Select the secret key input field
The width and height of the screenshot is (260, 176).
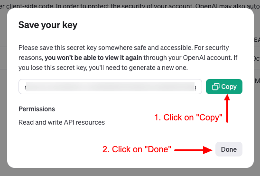[x=110, y=87]
